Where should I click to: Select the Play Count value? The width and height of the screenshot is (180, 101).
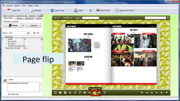tap(33, 43)
